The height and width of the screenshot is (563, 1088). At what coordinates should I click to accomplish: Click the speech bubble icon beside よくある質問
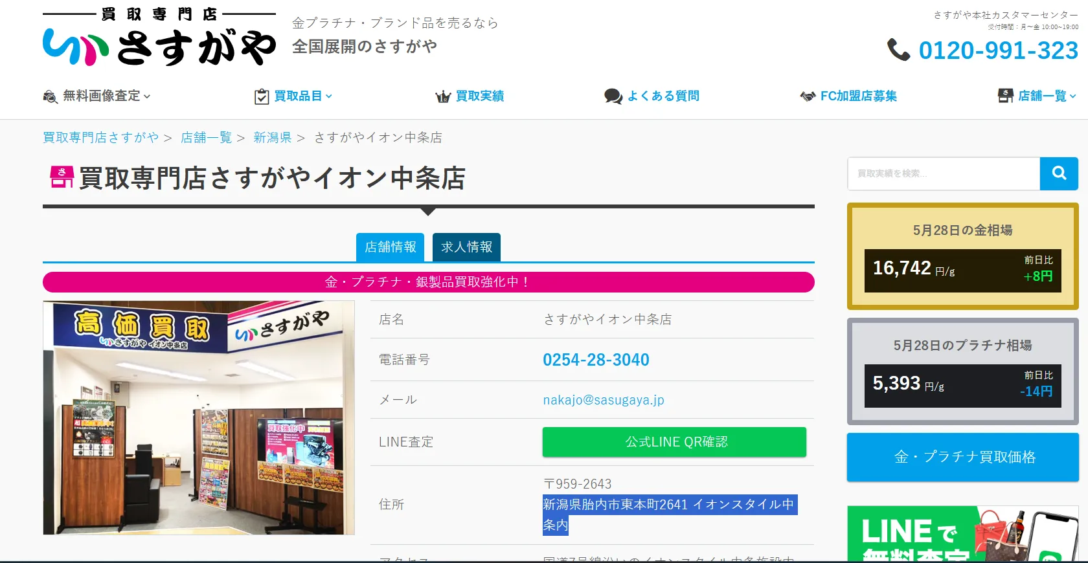(613, 96)
